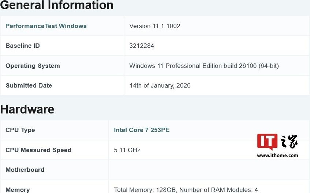Select the CPU Measured Speed label

point(38,150)
